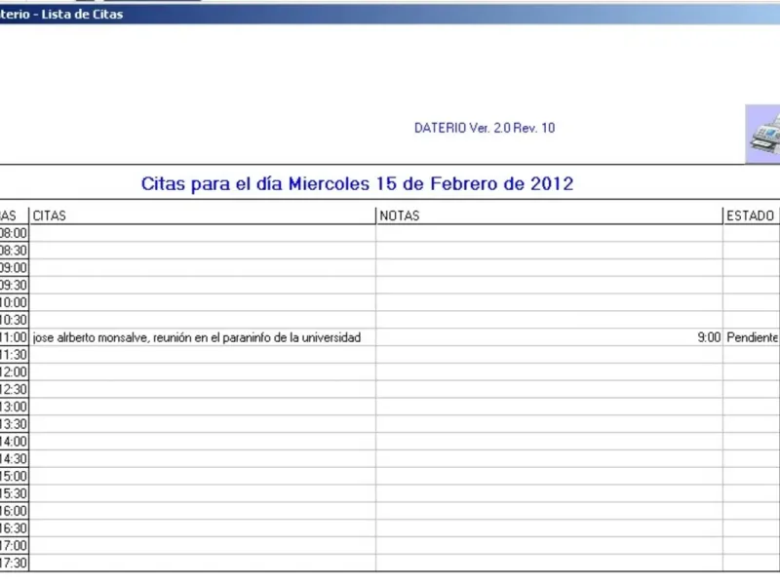Select the 14:30 time slot
The image size is (780, 585).
[x=14, y=459]
